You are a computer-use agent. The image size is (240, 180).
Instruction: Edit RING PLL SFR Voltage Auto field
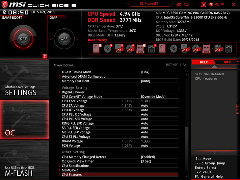click(x=144, y=123)
